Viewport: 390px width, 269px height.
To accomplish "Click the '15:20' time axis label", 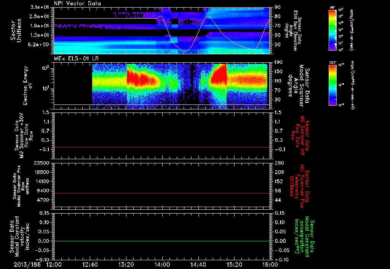I will click(234, 265).
